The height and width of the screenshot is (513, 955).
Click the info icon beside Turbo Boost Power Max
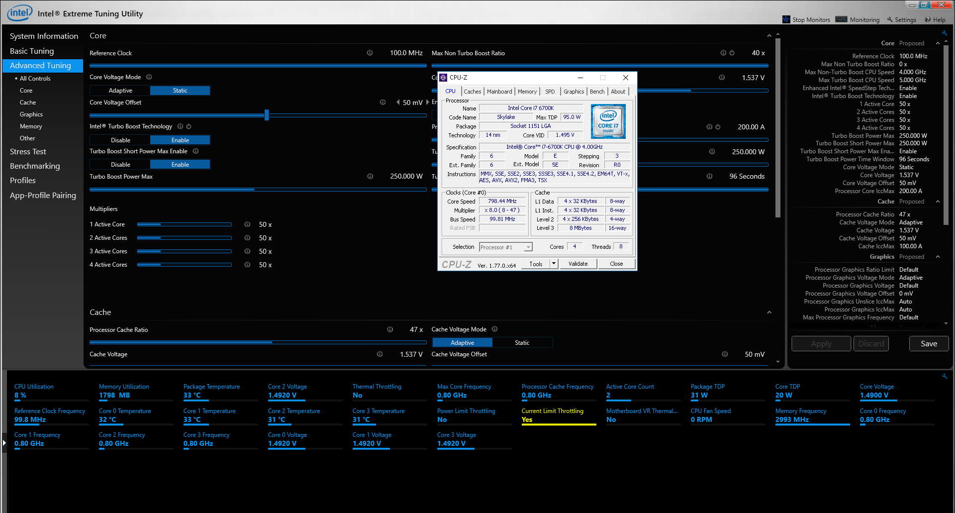point(370,176)
